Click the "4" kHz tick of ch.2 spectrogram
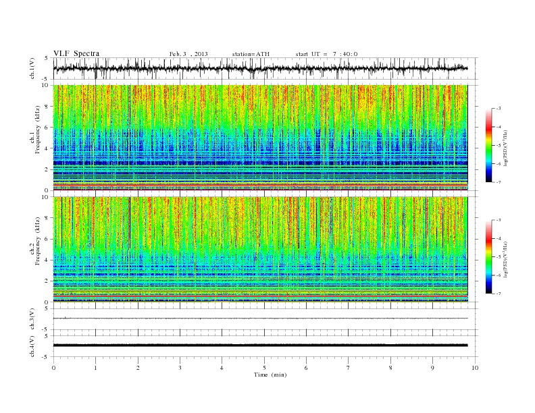This screenshot has width=535, height=413. tap(47, 260)
